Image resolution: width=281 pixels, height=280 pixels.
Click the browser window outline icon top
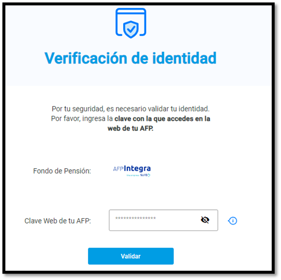[x=131, y=22]
